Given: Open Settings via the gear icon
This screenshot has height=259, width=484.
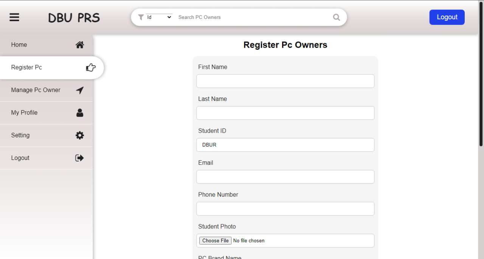Looking at the screenshot, I should (79, 135).
